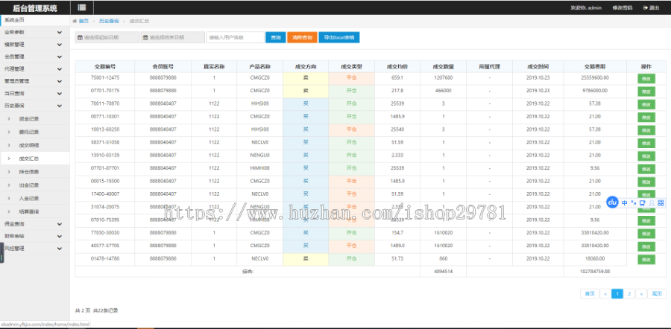Click the user info input field
Image resolution: width=671 pixels, height=329 pixels.
pos(235,37)
